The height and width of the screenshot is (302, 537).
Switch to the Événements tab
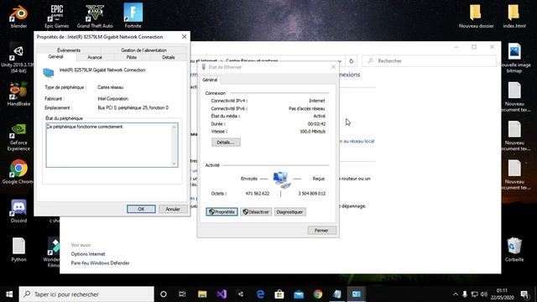click(x=69, y=50)
